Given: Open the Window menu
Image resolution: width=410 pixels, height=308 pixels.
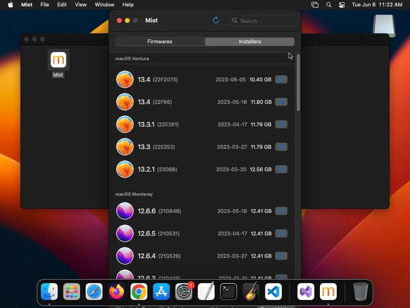Looking at the screenshot, I should pyautogui.click(x=105, y=4).
